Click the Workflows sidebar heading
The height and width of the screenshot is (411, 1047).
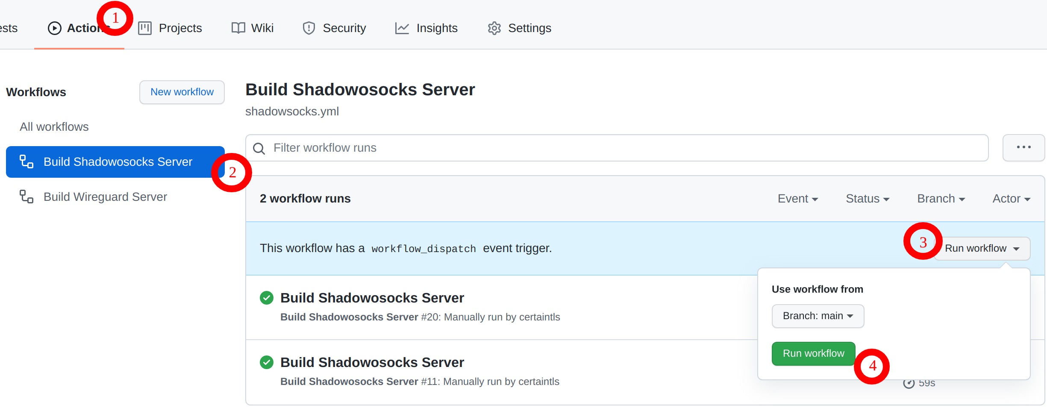[x=36, y=92]
